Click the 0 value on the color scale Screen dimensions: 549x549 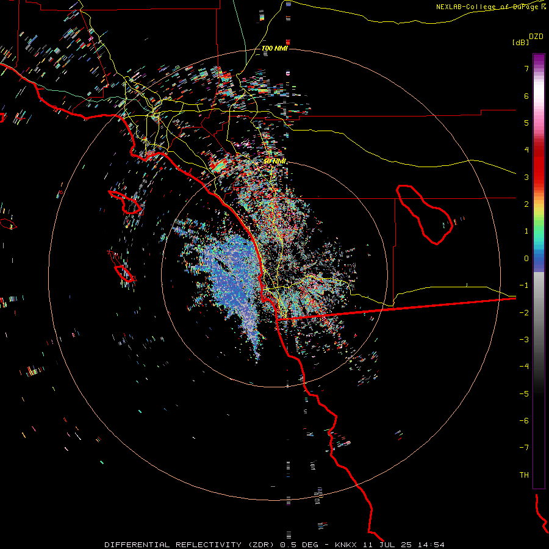pyautogui.click(x=526, y=259)
